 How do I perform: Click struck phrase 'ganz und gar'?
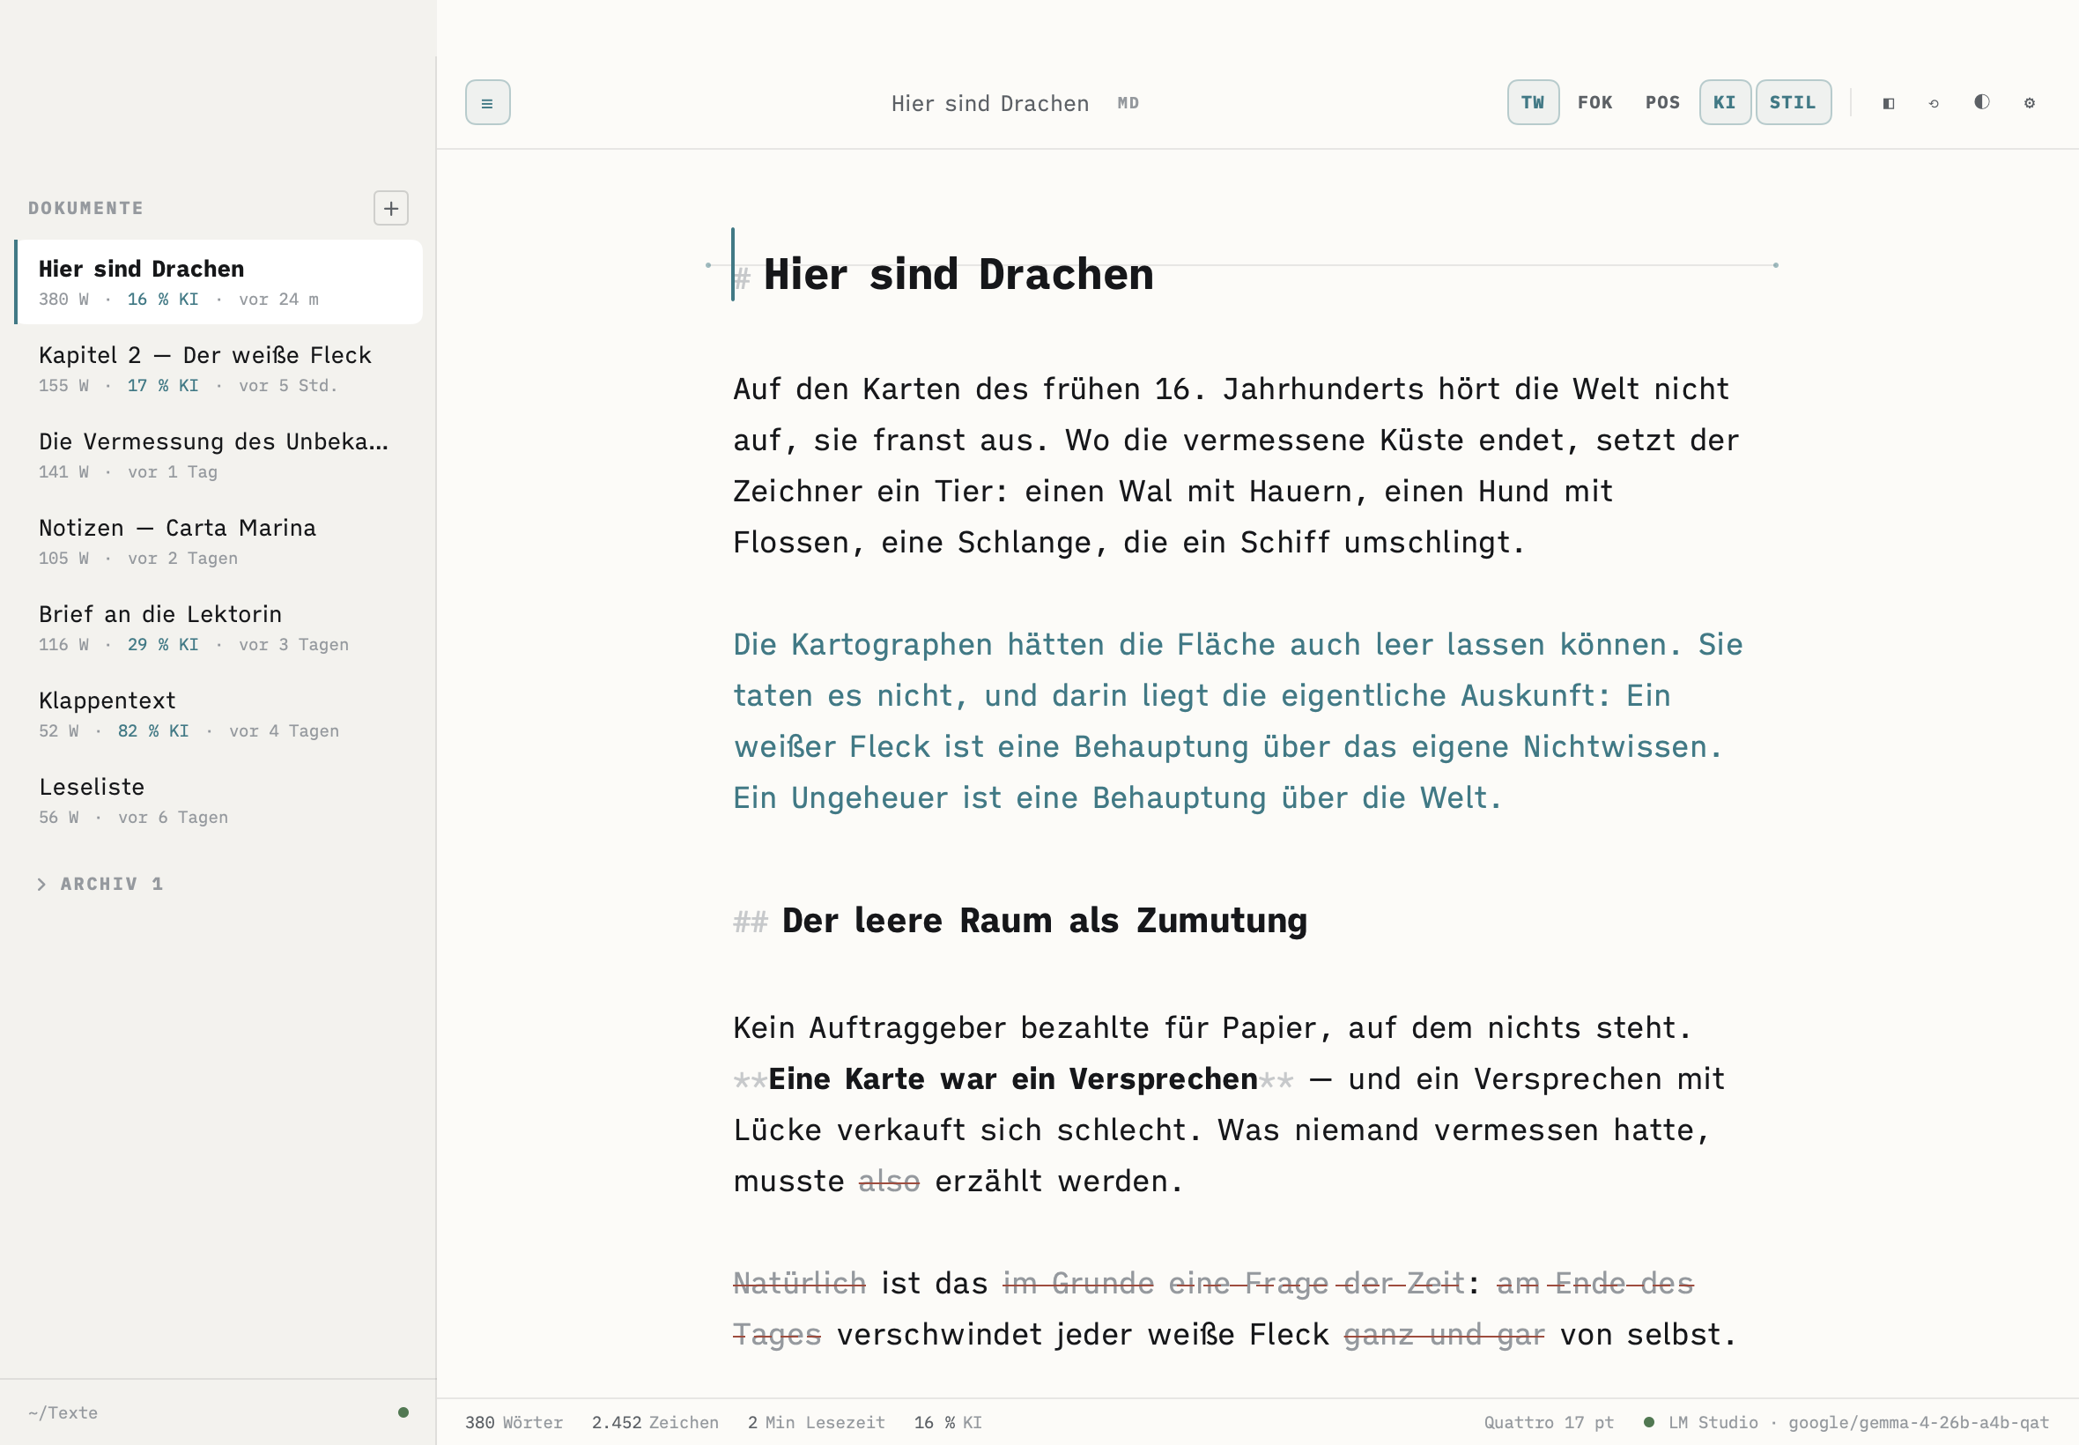click(1444, 1335)
